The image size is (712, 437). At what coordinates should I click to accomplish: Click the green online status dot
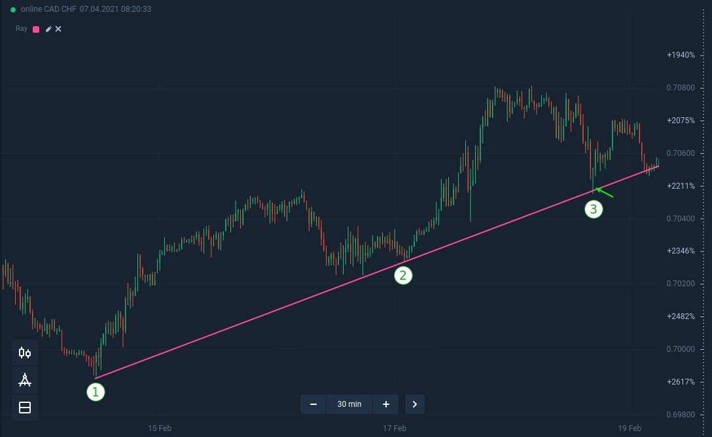tap(13, 10)
